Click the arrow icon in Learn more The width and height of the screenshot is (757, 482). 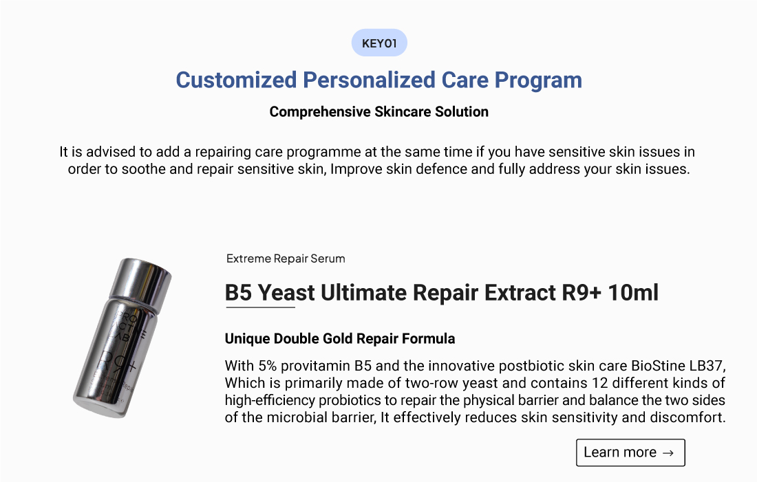668,452
